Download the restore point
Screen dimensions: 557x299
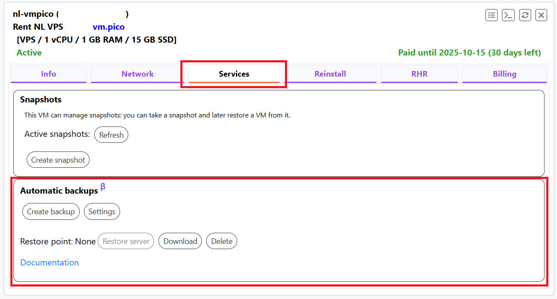coord(180,241)
